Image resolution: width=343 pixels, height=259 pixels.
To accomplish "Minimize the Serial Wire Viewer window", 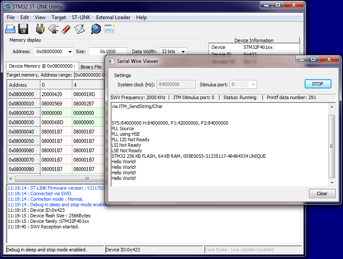I will pyautogui.click(x=302, y=60).
